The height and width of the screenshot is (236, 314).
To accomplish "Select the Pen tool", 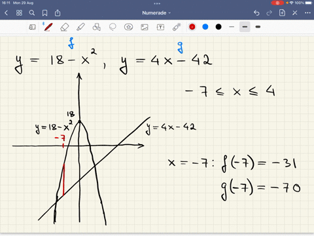I will click(x=48, y=27).
